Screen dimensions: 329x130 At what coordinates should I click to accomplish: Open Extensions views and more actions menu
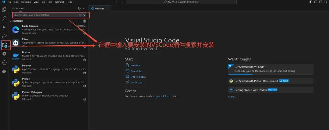click(x=84, y=9)
